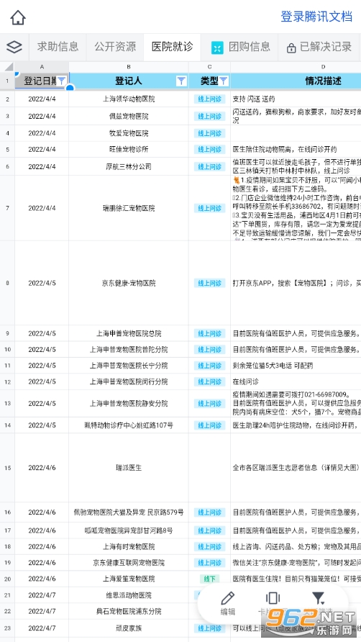The image size is (361, 642).
Task: Tap cell 厚航三林分公司
Action: (129, 167)
